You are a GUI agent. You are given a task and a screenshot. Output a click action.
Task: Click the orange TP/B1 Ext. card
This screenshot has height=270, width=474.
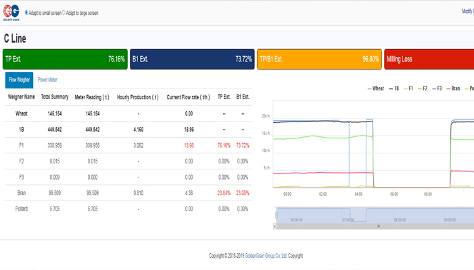[x=320, y=59]
